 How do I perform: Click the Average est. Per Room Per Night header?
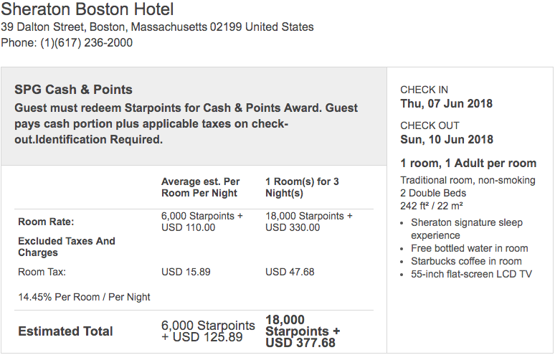tap(200, 187)
